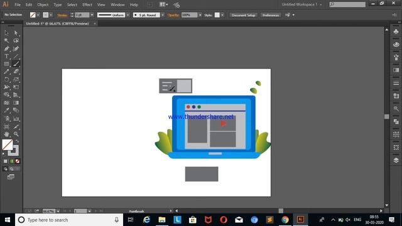Select the Rotate tool
The height and width of the screenshot is (226, 402).
click(x=7, y=80)
